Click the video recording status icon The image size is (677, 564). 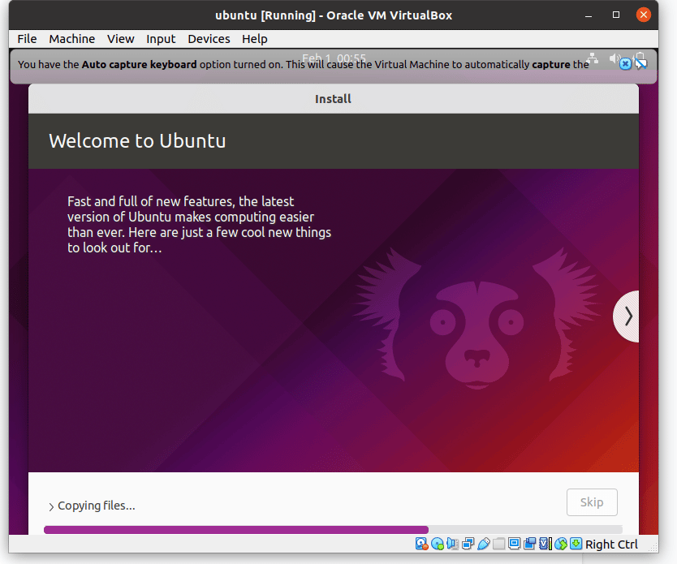[529, 544]
